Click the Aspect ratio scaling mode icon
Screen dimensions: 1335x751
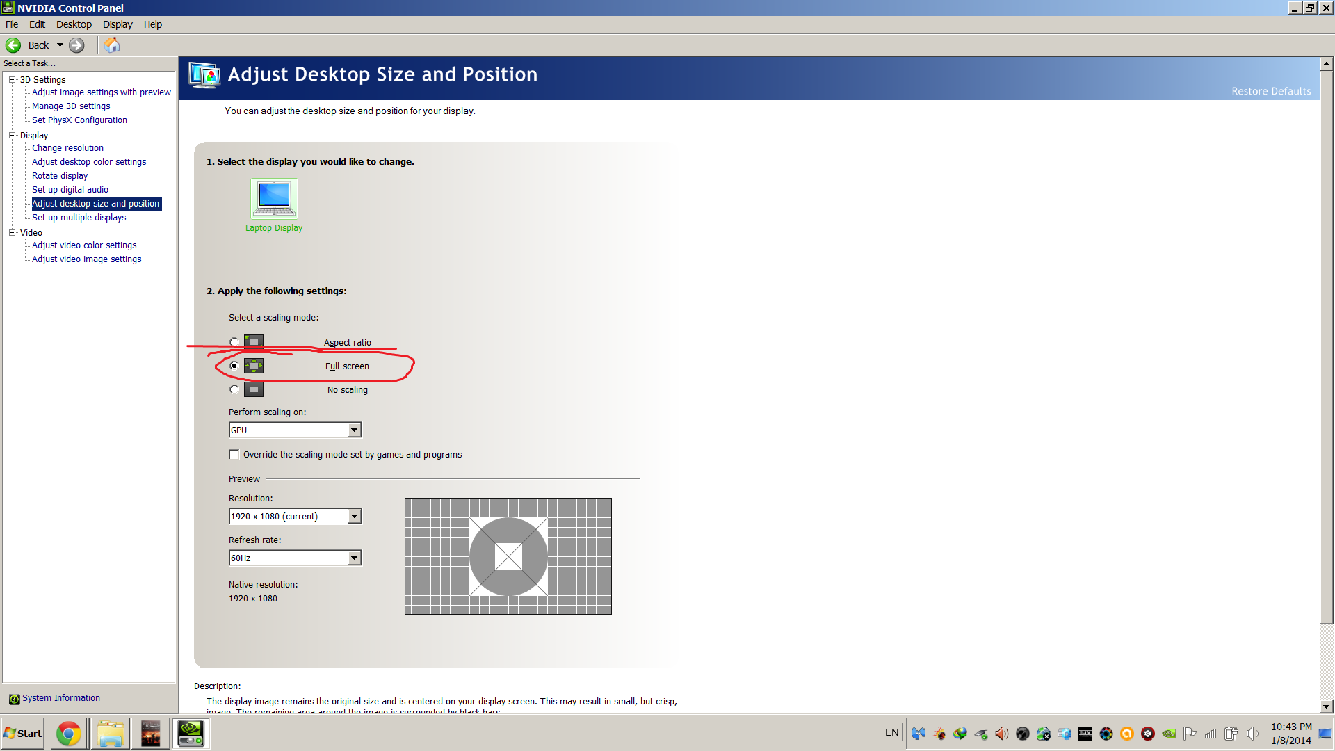[x=254, y=342]
